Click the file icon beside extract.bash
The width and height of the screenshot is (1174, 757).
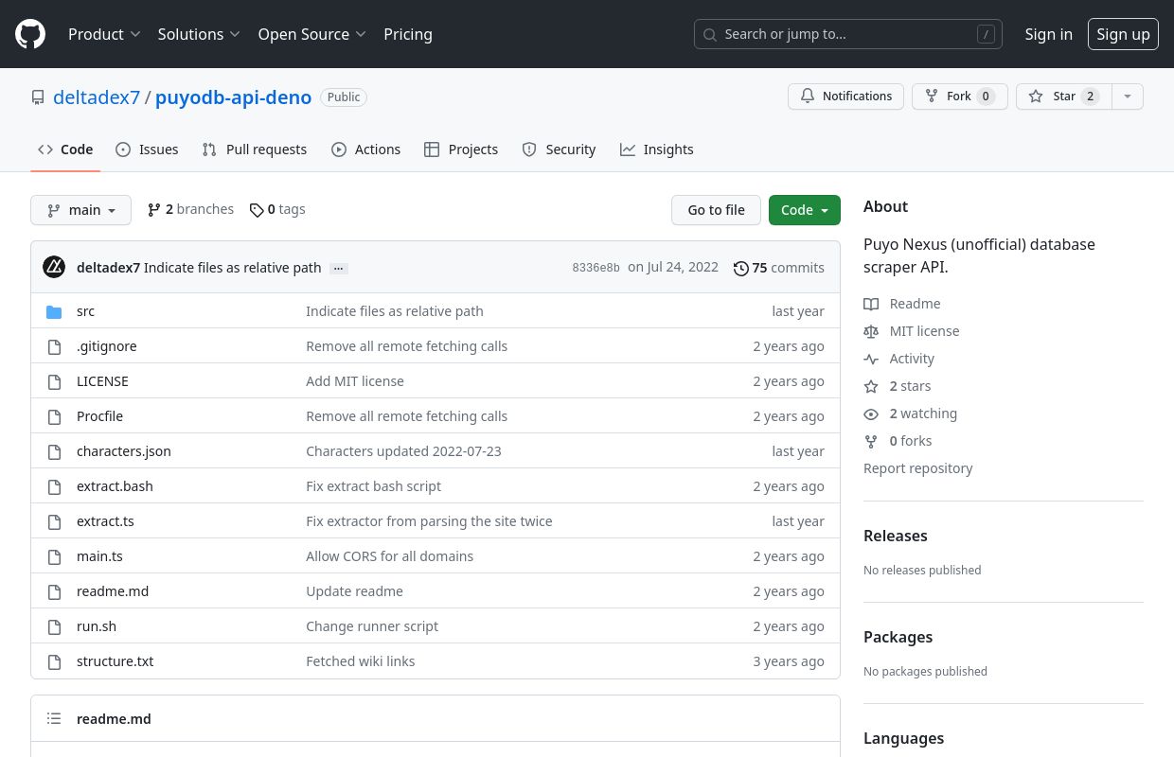(x=54, y=486)
